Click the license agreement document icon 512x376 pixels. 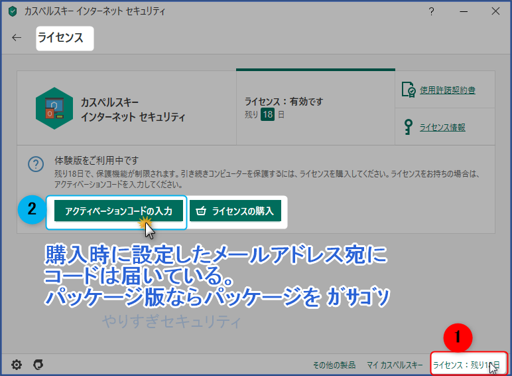408,90
